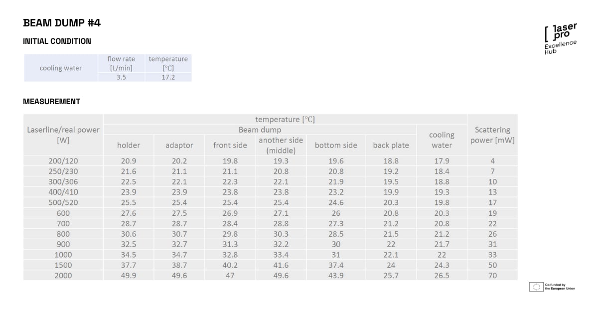This screenshot has height=313, width=598.
Task: Select the 'back plate' column header
Action: 391,145
